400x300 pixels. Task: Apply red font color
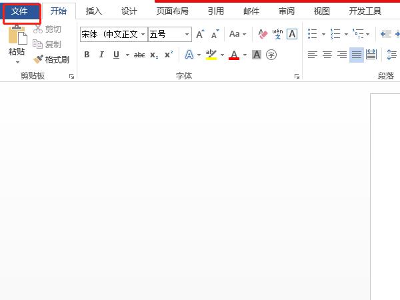point(234,55)
